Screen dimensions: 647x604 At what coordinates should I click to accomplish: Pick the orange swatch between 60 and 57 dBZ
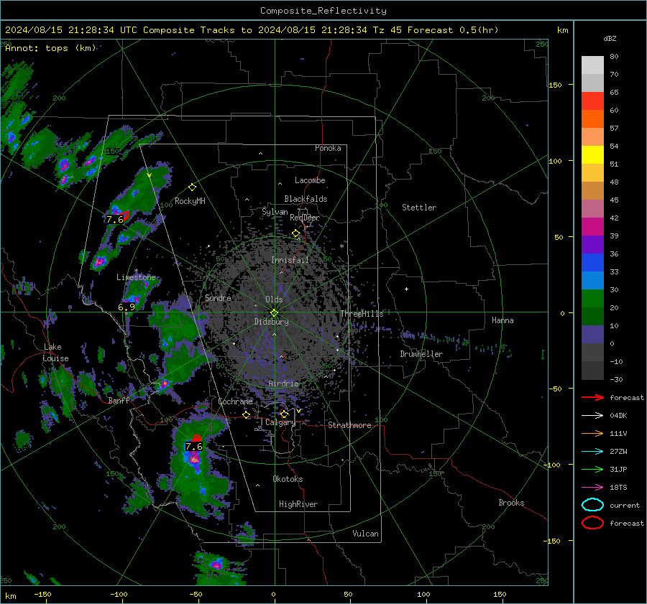pyautogui.click(x=592, y=119)
